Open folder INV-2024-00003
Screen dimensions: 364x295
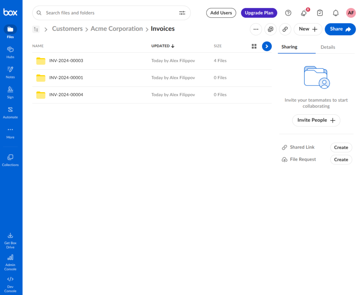(x=66, y=61)
